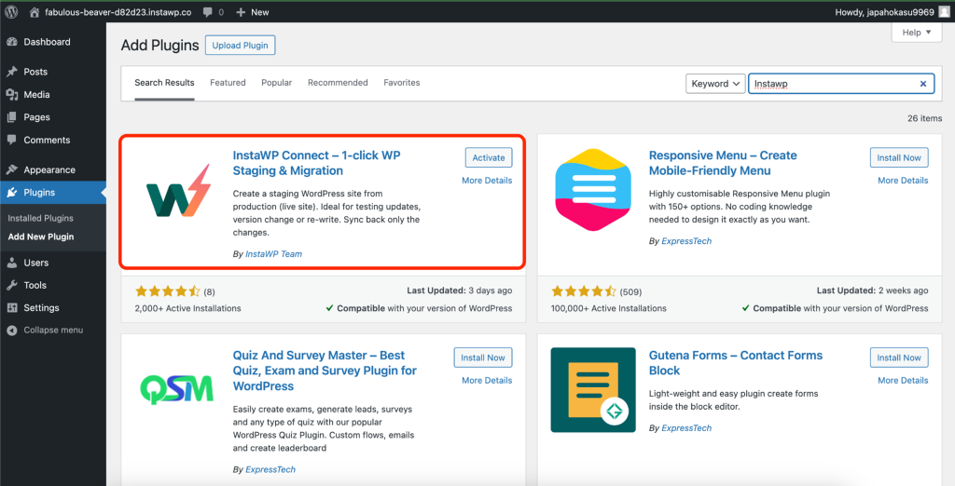Image resolution: width=955 pixels, height=486 pixels.
Task: Open Add New Plugin submenu item
Action: point(41,237)
